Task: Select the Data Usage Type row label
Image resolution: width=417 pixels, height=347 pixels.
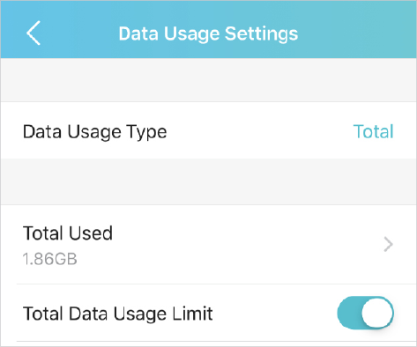Action: [95, 132]
